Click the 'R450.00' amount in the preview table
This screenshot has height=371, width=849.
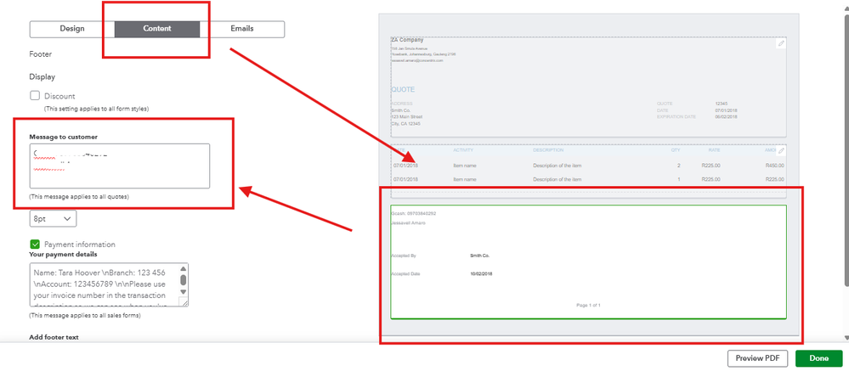click(x=775, y=166)
